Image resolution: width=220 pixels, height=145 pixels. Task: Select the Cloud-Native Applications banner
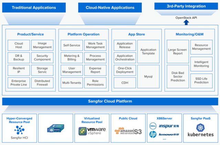[x=110, y=8]
